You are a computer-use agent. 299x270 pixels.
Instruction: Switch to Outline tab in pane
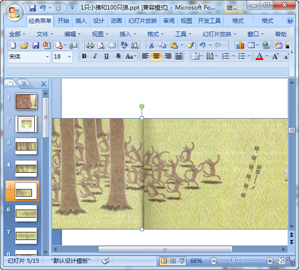24,83
